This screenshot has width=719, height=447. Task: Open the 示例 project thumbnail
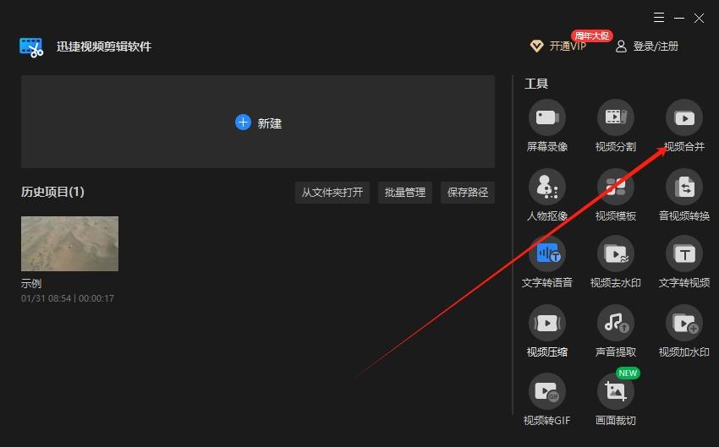click(69, 243)
